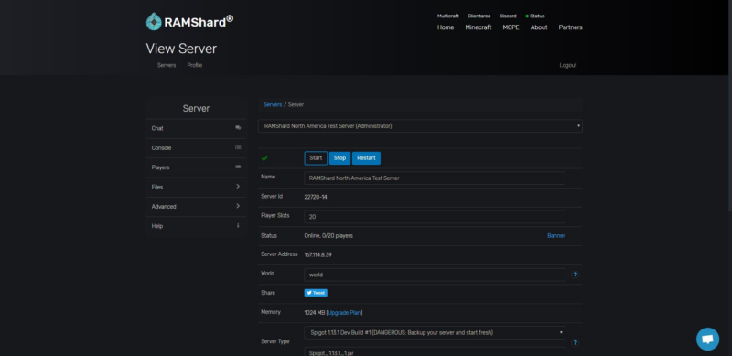The width and height of the screenshot is (732, 356).
Task: Open the Discord top link
Action: (508, 16)
